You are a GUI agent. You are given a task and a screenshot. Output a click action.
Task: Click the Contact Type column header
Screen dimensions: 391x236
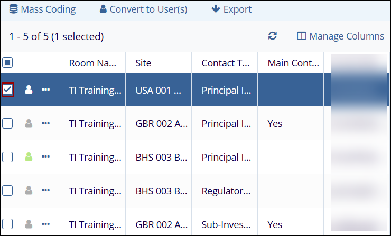(x=225, y=63)
